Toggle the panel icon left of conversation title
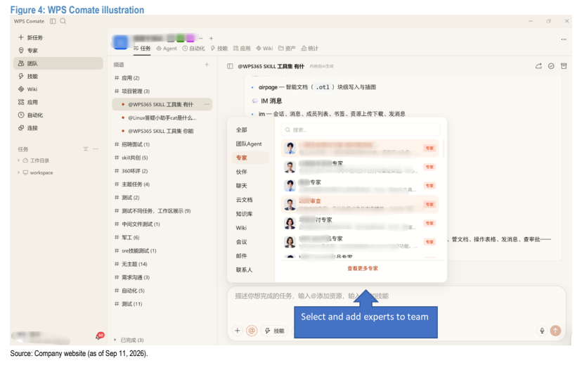Image resolution: width=582 pixels, height=368 pixels. (230, 66)
